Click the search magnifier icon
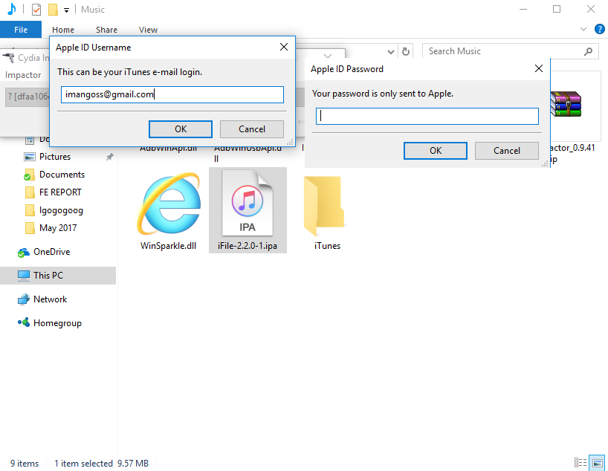The image size is (608, 471). pyautogui.click(x=588, y=51)
